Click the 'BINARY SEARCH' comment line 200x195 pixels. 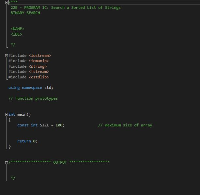click(x=25, y=13)
